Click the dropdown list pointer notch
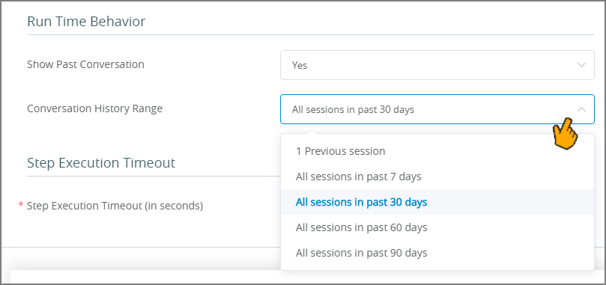The height and width of the screenshot is (285, 606). pos(311,132)
